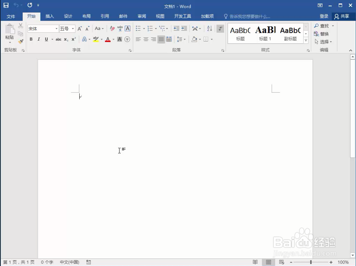This screenshot has width=356, height=266.
Task: Toggle Subscript x₂ formatting
Action: click(66, 39)
